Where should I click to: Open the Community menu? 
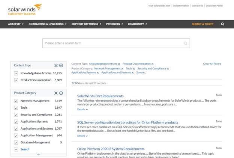click(x=137, y=24)
